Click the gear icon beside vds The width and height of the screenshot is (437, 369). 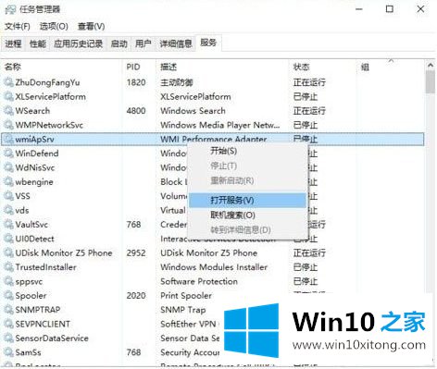tap(8, 210)
